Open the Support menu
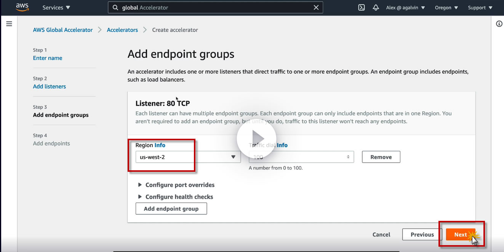Screen dimensions: 504x252 click(480, 8)
